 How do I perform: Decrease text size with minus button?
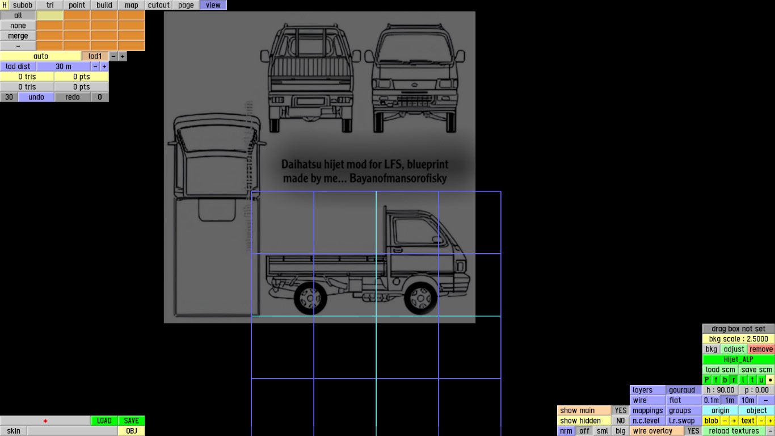pyautogui.click(x=761, y=421)
